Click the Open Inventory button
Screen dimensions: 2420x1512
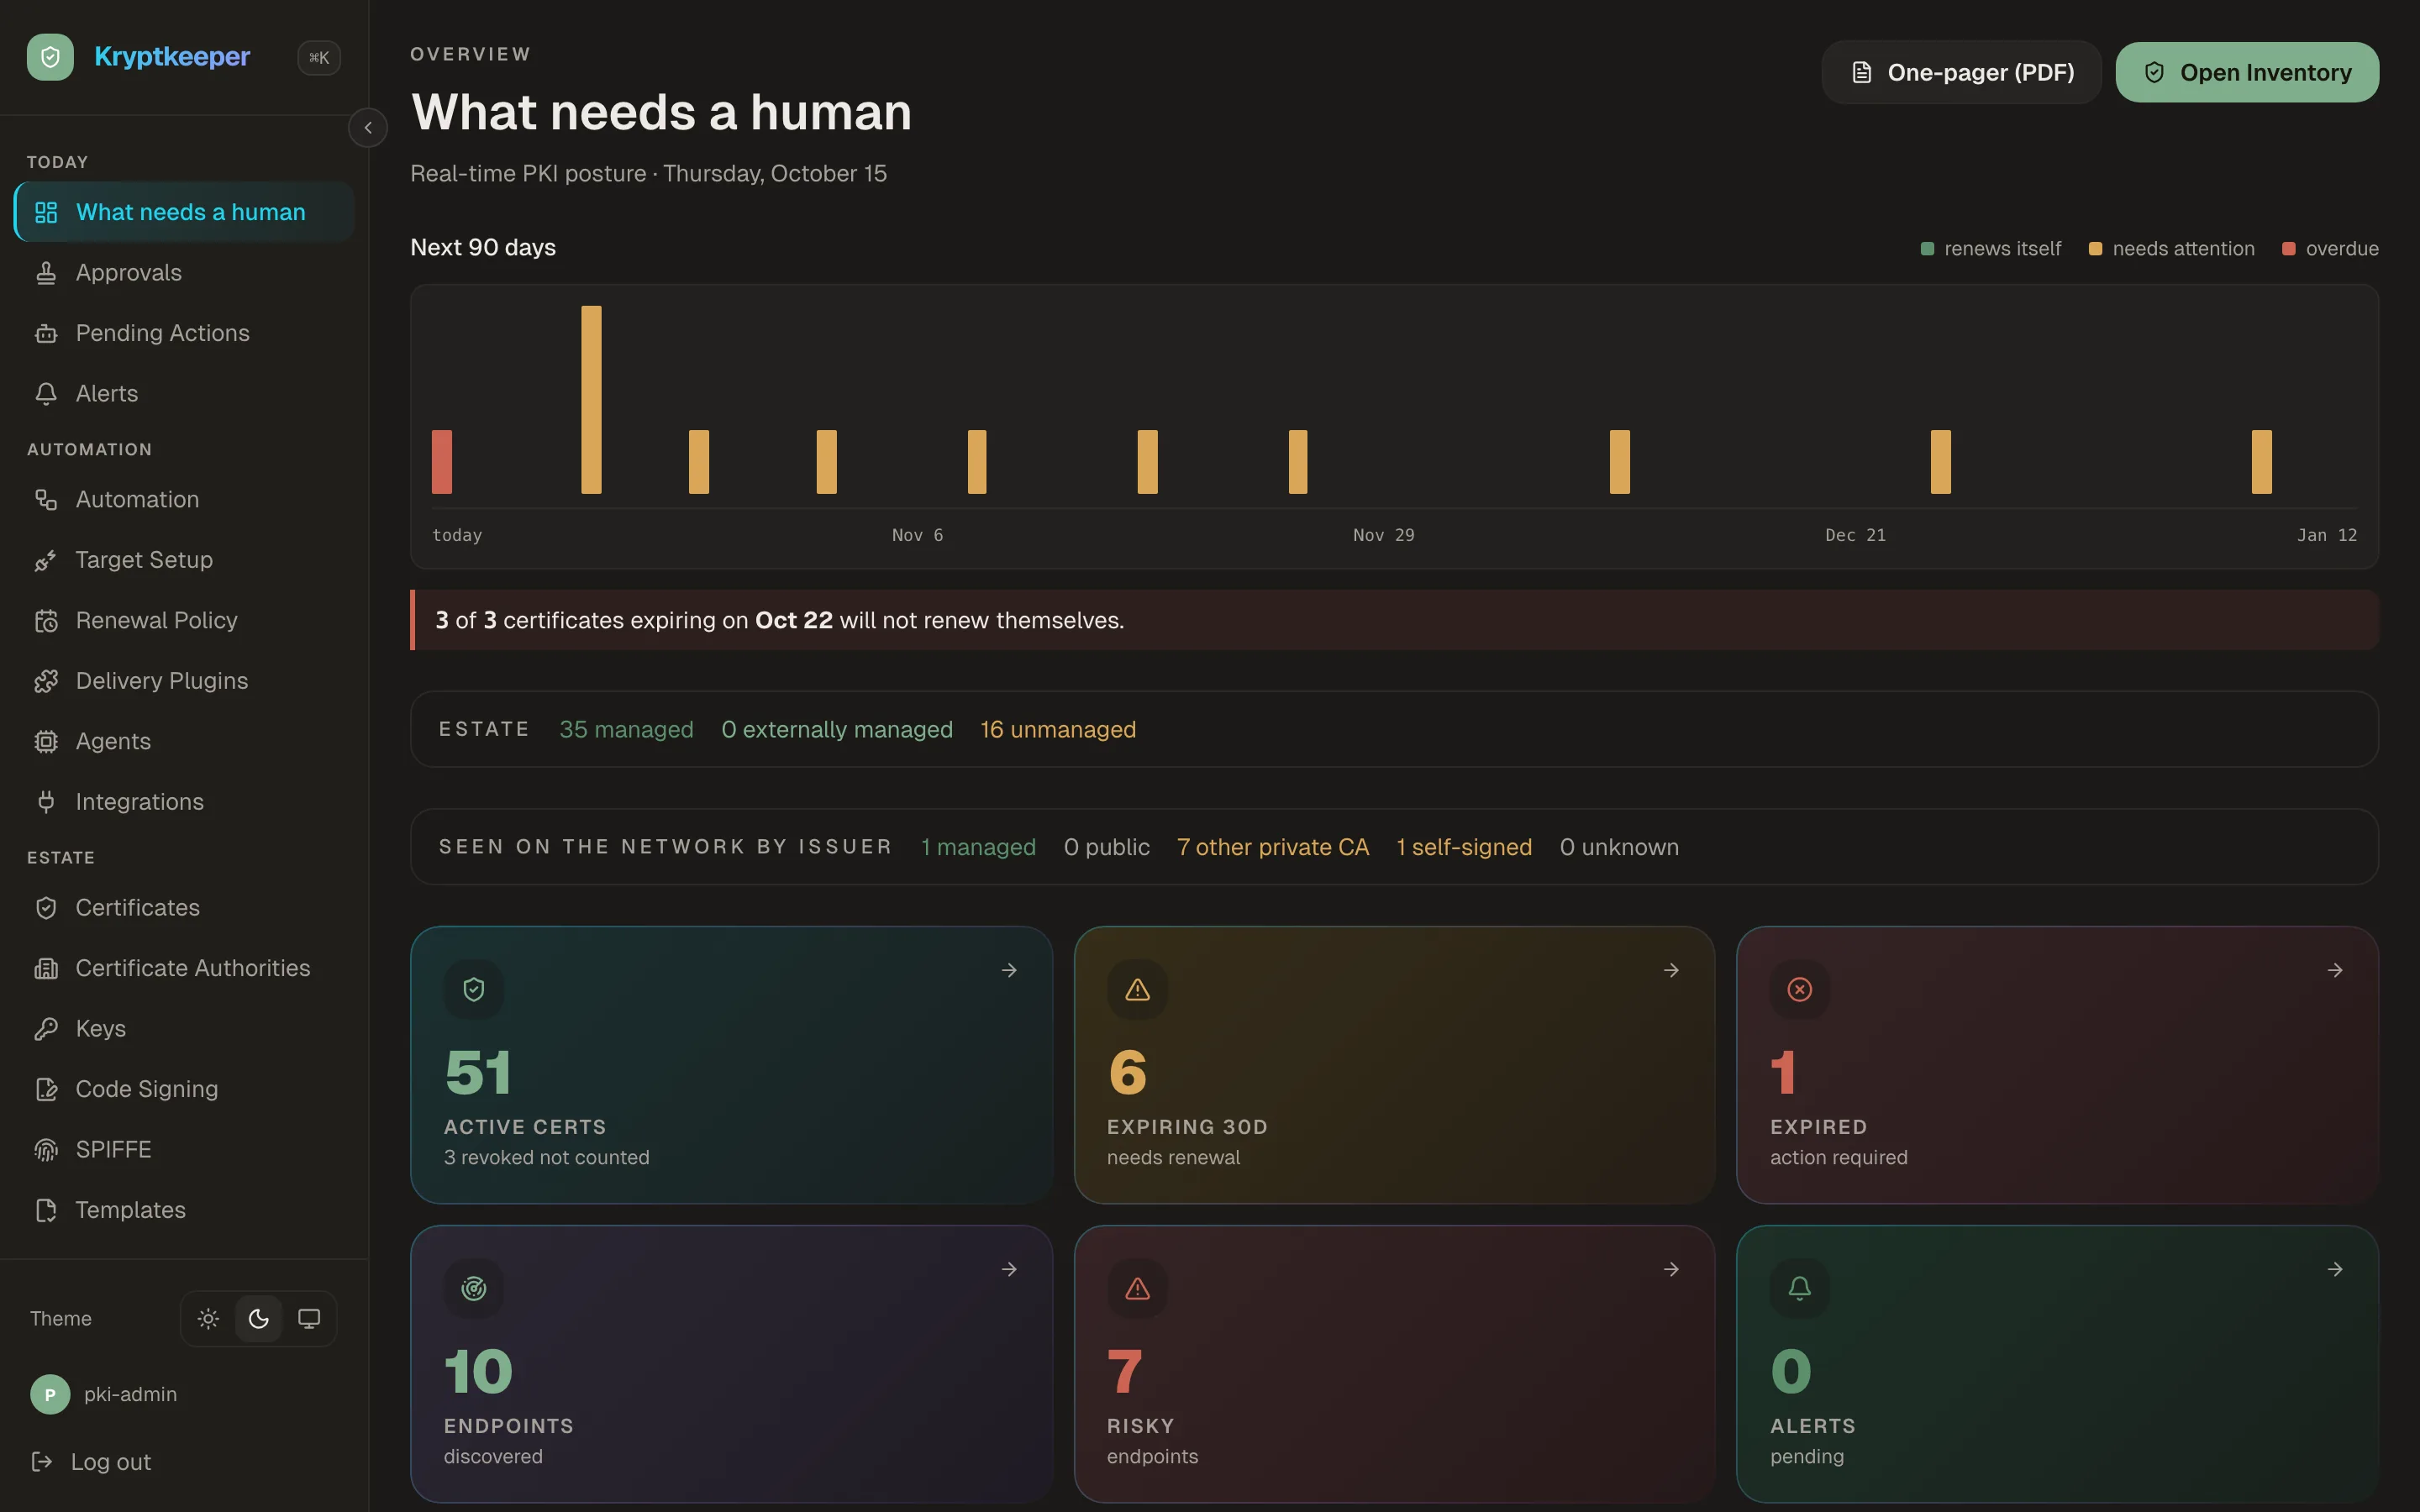tap(2247, 72)
